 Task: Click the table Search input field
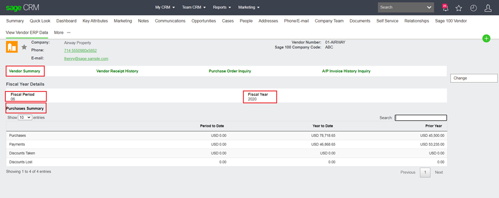[x=421, y=118]
